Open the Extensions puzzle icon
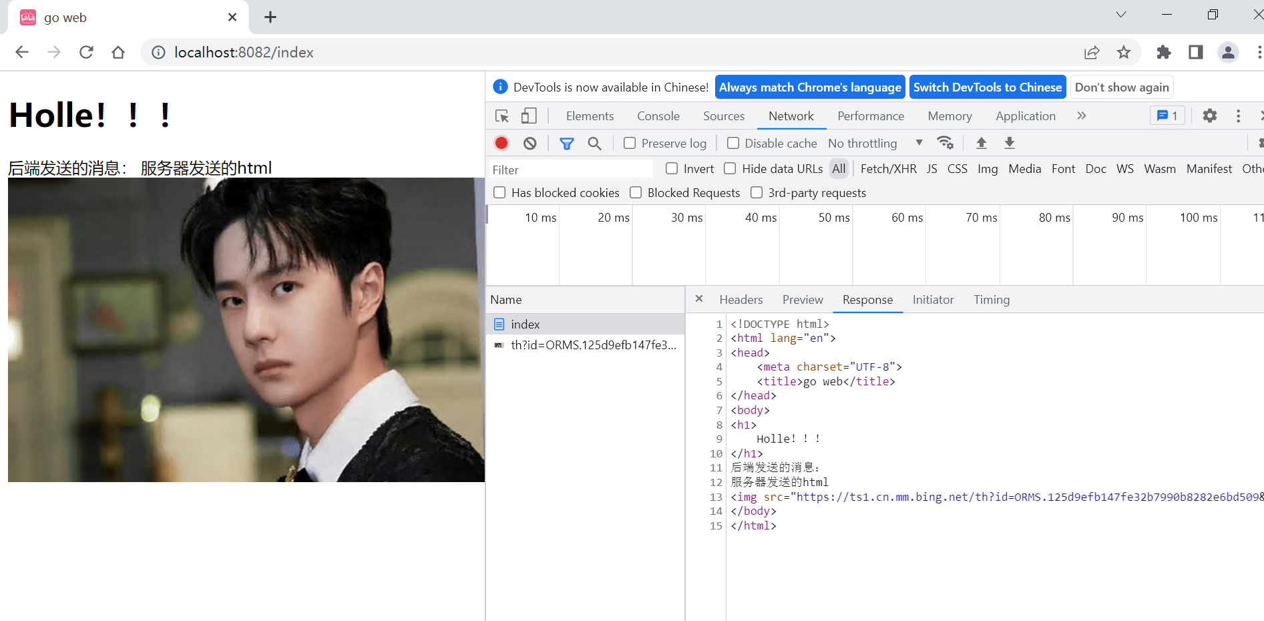This screenshot has height=621, width=1264. (x=1164, y=52)
